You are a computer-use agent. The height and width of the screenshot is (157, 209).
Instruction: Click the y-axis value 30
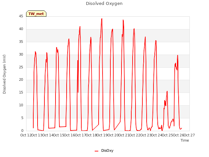(21, 55)
